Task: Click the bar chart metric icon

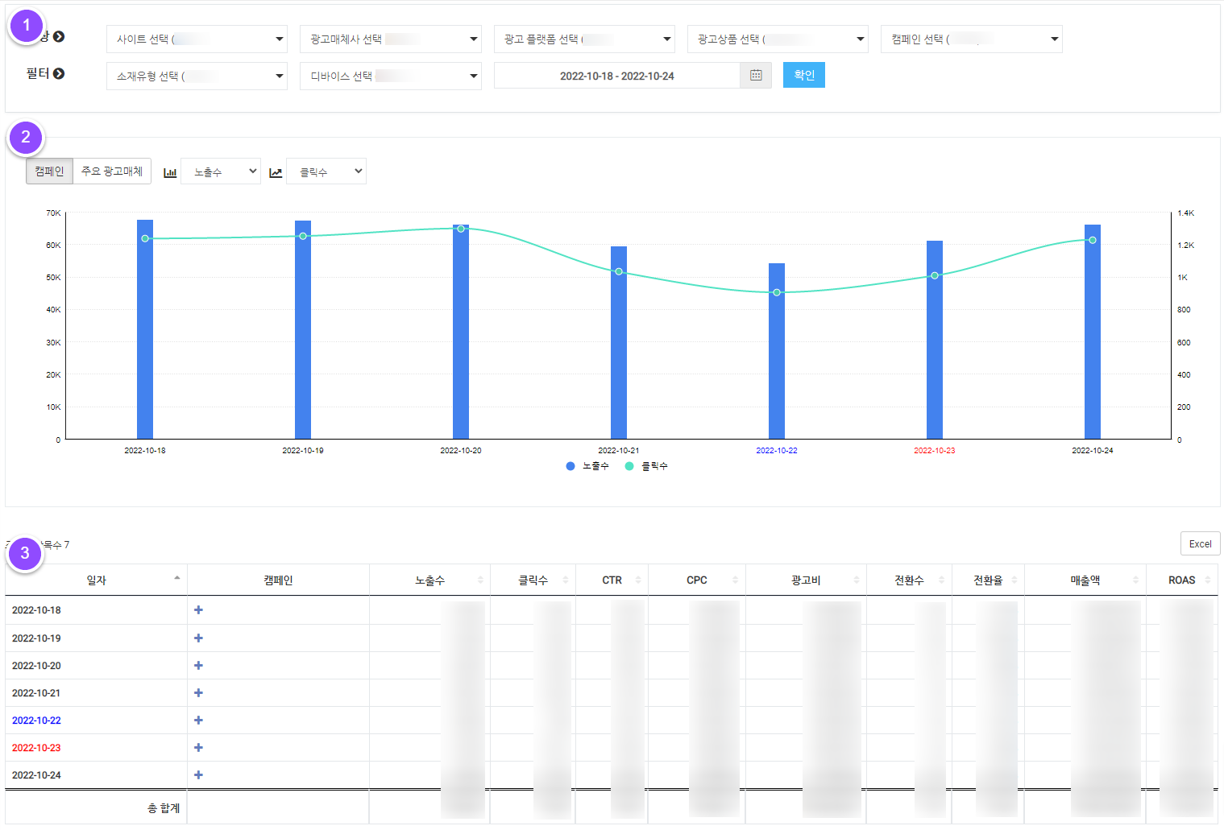Action: click(x=170, y=172)
